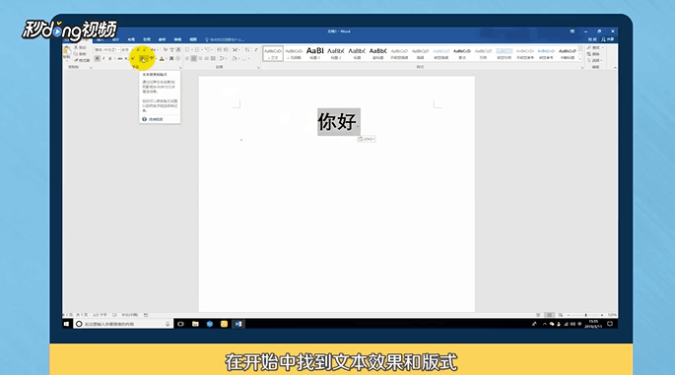The image size is (675, 375).
Task: Click the font color A swatch
Action: pyautogui.click(x=162, y=58)
